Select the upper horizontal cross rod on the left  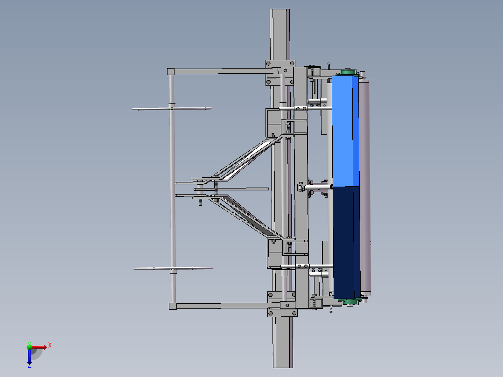(172, 109)
